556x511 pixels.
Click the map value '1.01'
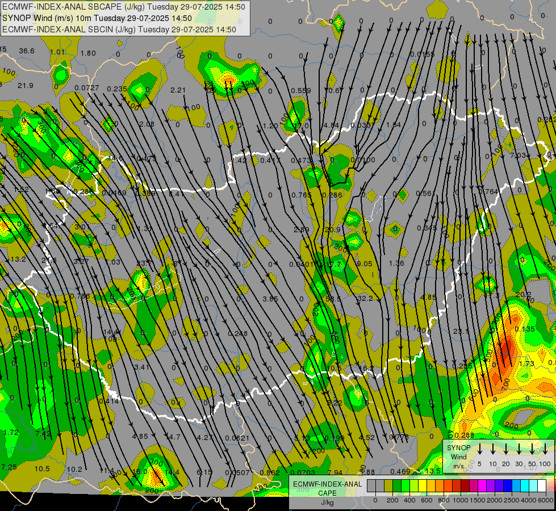57,52
